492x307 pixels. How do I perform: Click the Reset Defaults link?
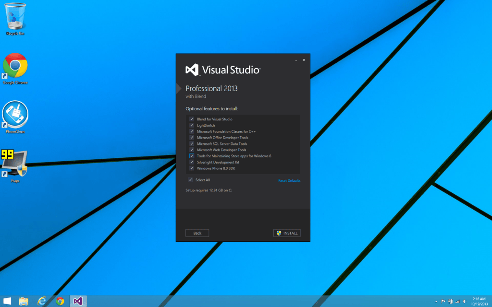point(289,180)
